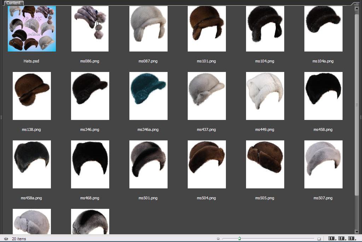Viewport: 362px width, 242px height.
Task: Click the "ms458a.png" file name
Action: click(31, 198)
